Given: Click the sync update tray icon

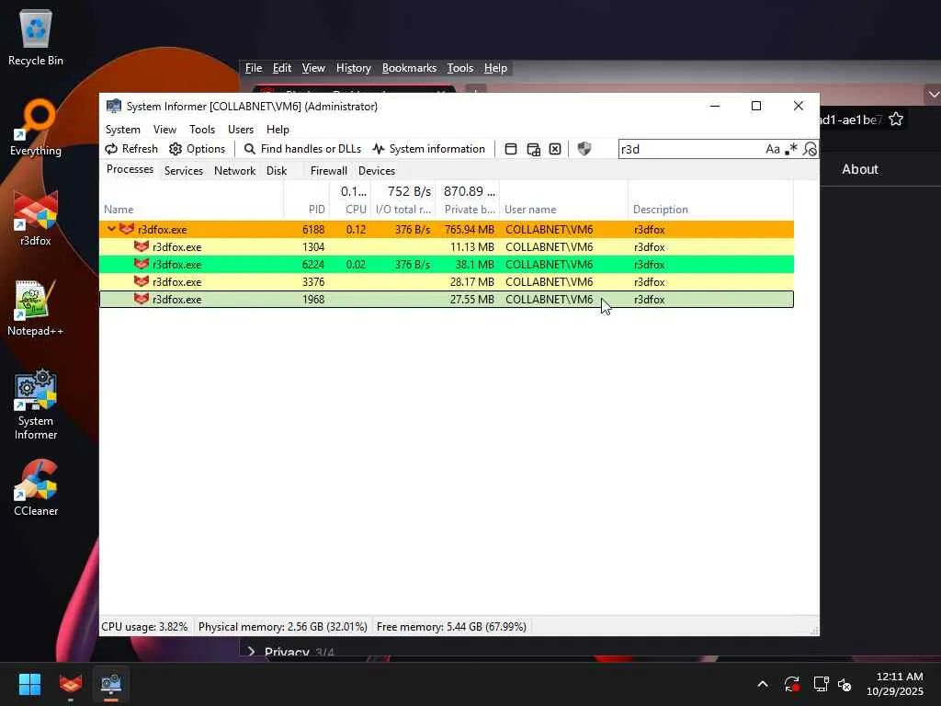Looking at the screenshot, I should [x=791, y=684].
